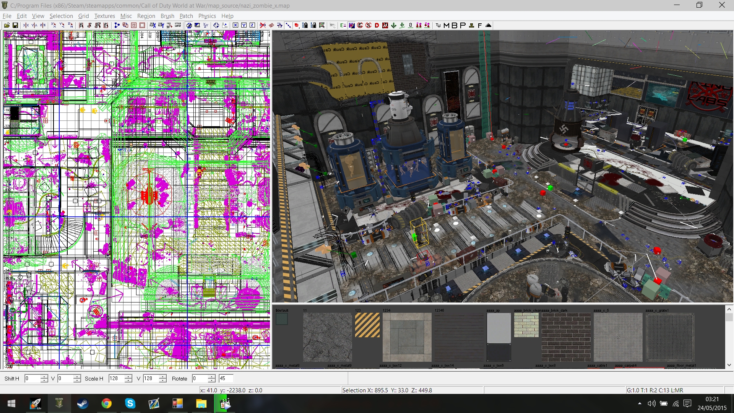Open the Selection menu

(x=61, y=16)
